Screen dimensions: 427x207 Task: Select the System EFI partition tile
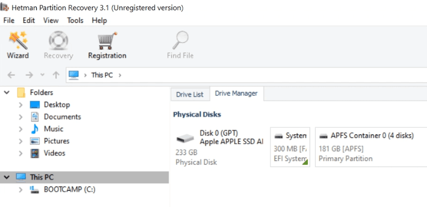click(x=290, y=147)
